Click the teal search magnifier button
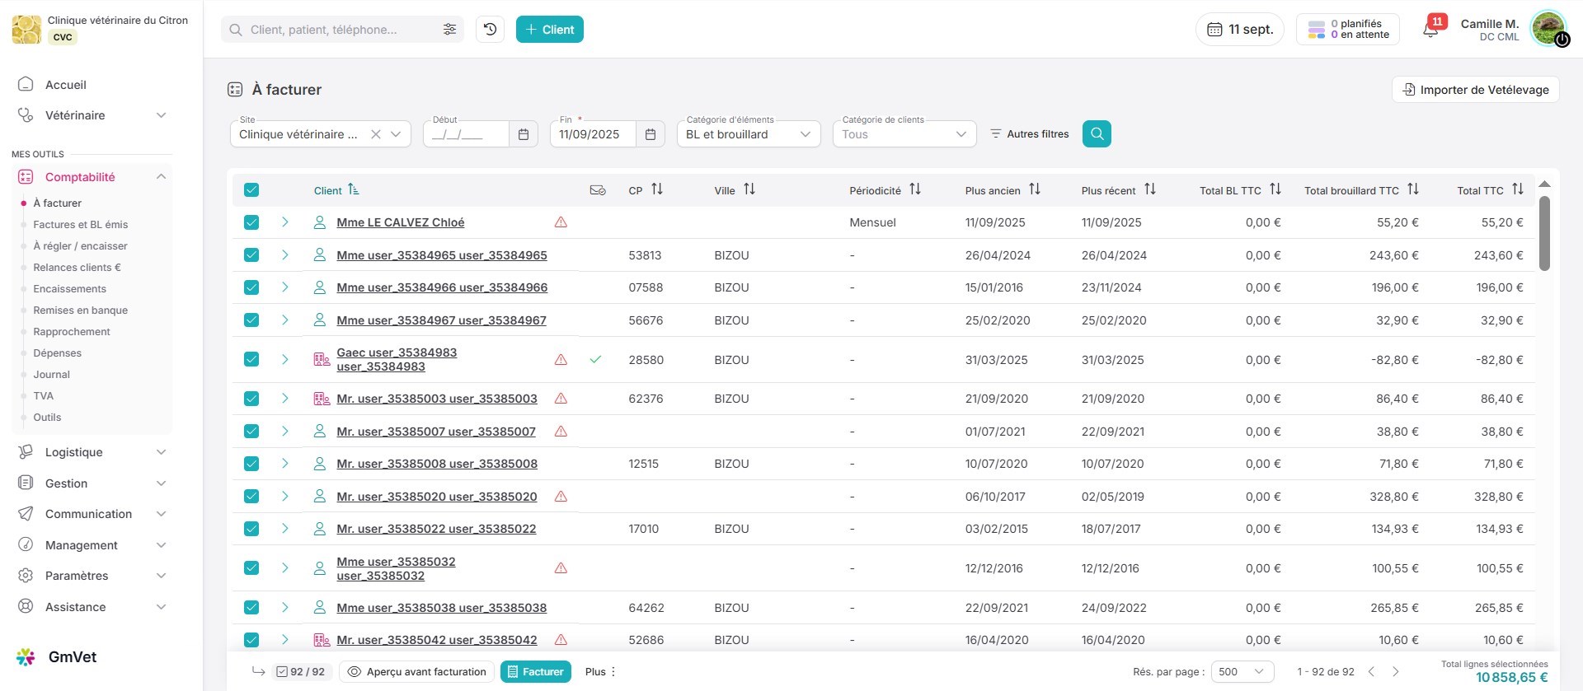Image resolution: width=1583 pixels, height=691 pixels. tap(1096, 133)
